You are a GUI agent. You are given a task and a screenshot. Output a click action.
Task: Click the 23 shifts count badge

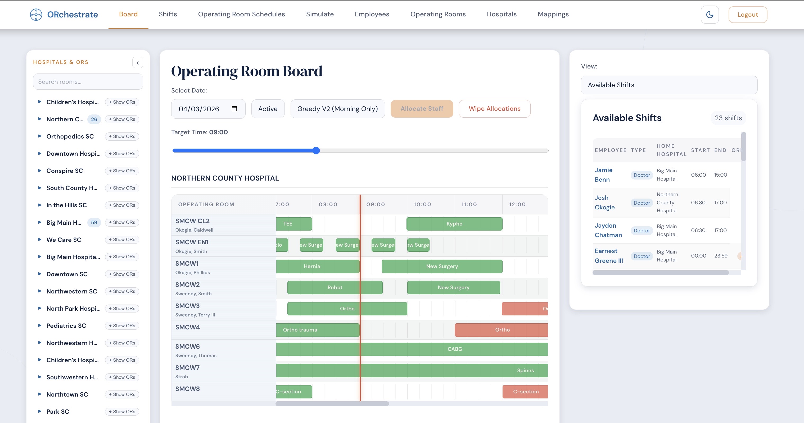click(x=728, y=118)
